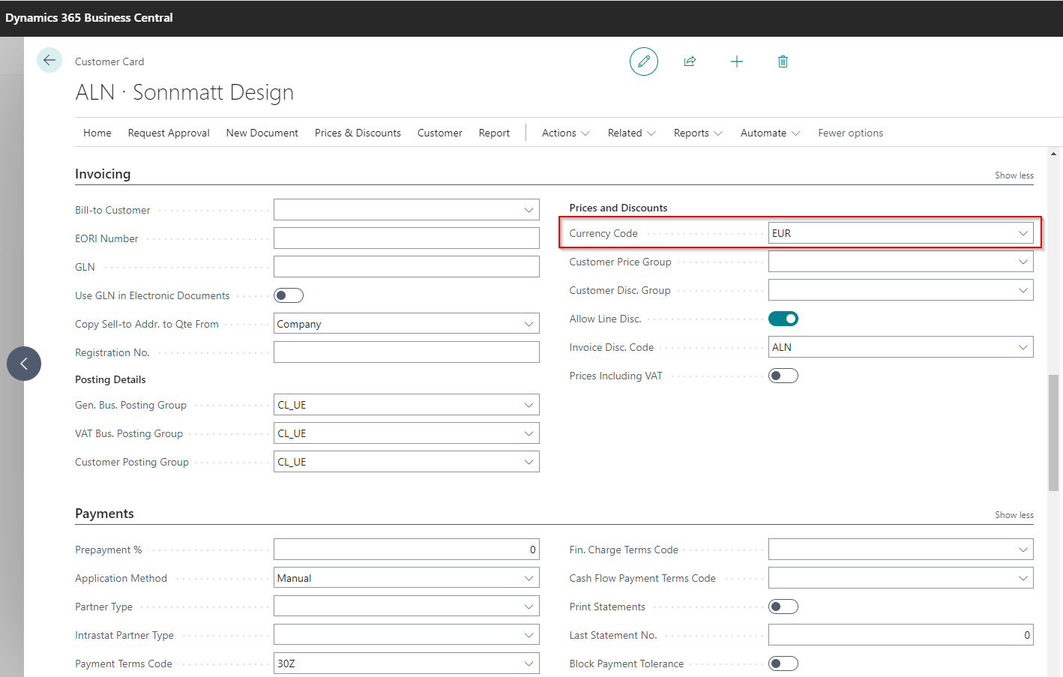Screen dimensions: 1063x677
Task: Open the Home menu tab
Action: pyautogui.click(x=97, y=133)
